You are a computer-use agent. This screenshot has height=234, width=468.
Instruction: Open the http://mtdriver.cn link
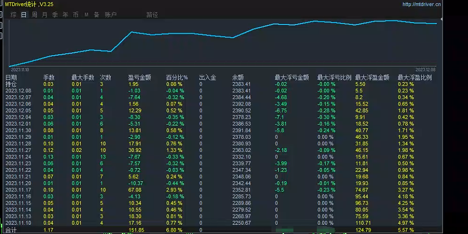tap(422, 4)
